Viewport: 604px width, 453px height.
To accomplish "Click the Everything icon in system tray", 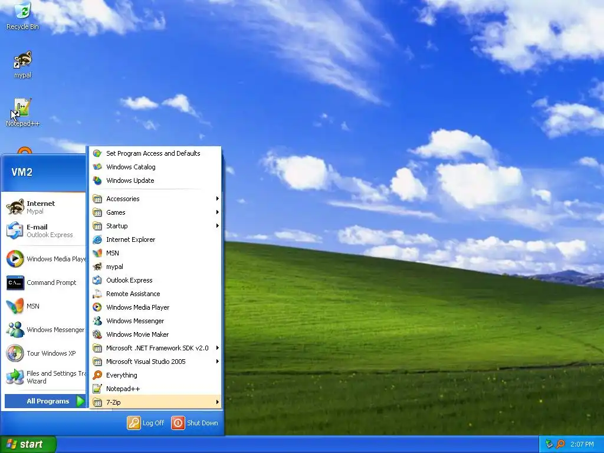I will [x=560, y=444].
